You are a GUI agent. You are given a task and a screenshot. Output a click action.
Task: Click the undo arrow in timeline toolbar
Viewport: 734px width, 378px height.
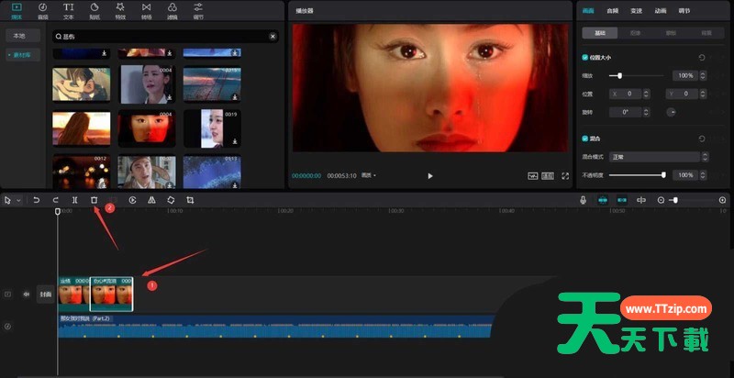[37, 199]
